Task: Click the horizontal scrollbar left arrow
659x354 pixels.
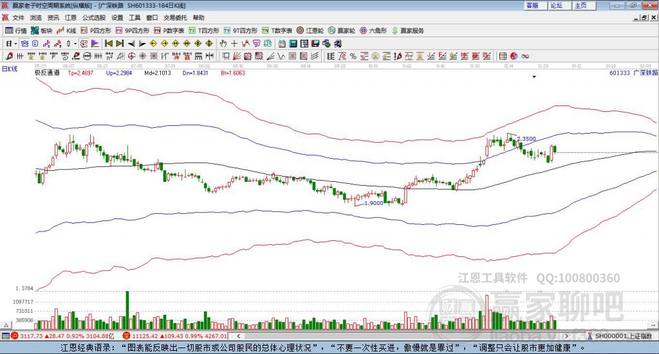Action: click(238, 336)
